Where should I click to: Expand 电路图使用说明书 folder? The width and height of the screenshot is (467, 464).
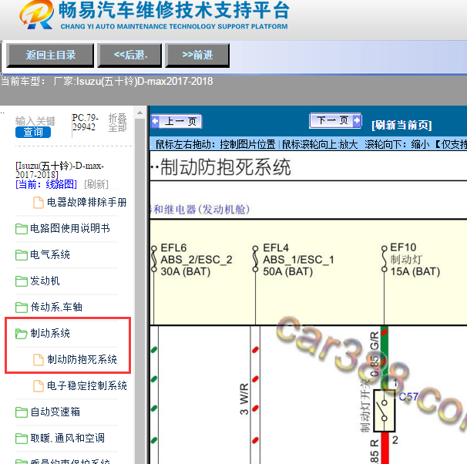point(70,228)
